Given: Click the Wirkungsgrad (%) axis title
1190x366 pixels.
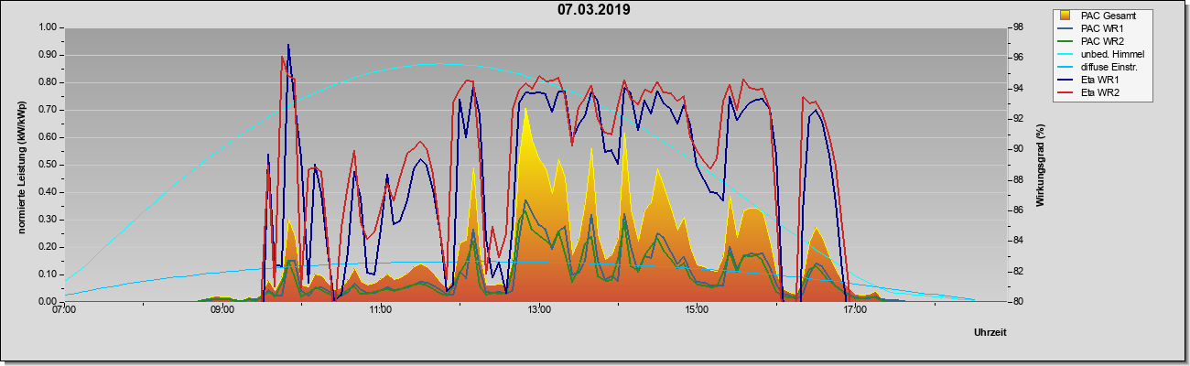Looking at the screenshot, I should pyautogui.click(x=1042, y=164).
